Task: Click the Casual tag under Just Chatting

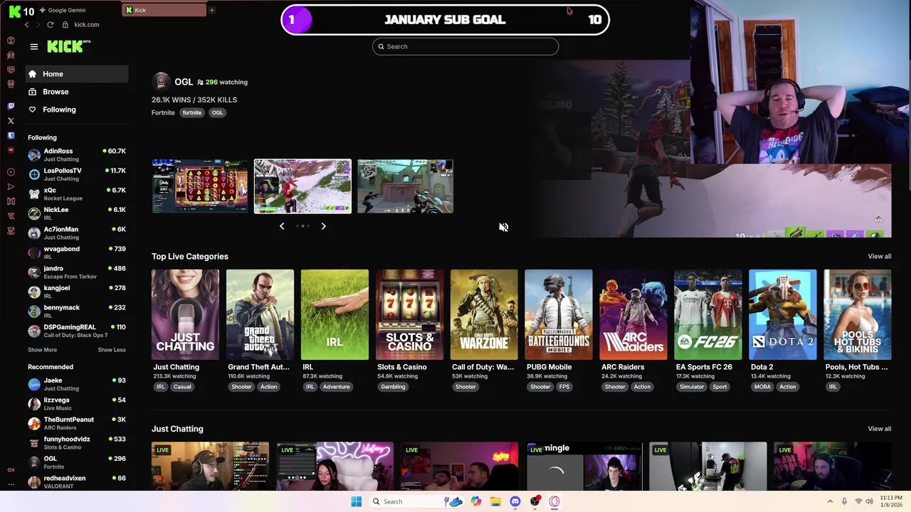Action: (182, 387)
